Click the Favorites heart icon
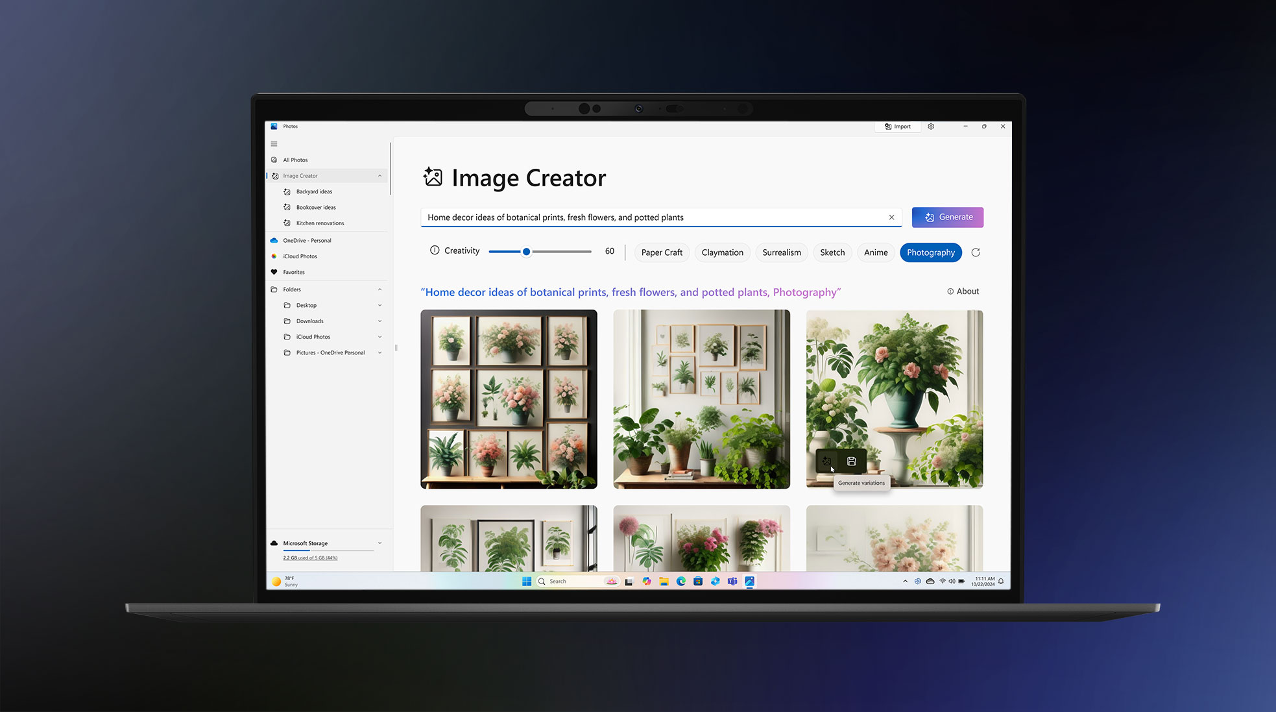Image resolution: width=1276 pixels, height=712 pixels. pyautogui.click(x=274, y=272)
